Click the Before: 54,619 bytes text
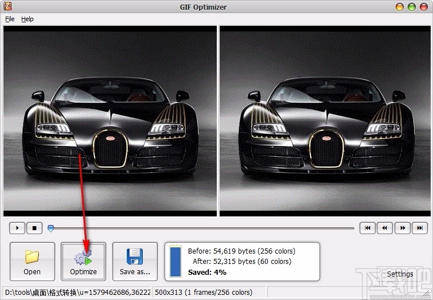Image resolution: width=433 pixels, height=300 pixels. (241, 251)
